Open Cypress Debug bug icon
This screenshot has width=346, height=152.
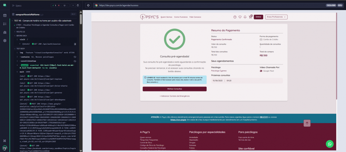click(x=5, y=32)
